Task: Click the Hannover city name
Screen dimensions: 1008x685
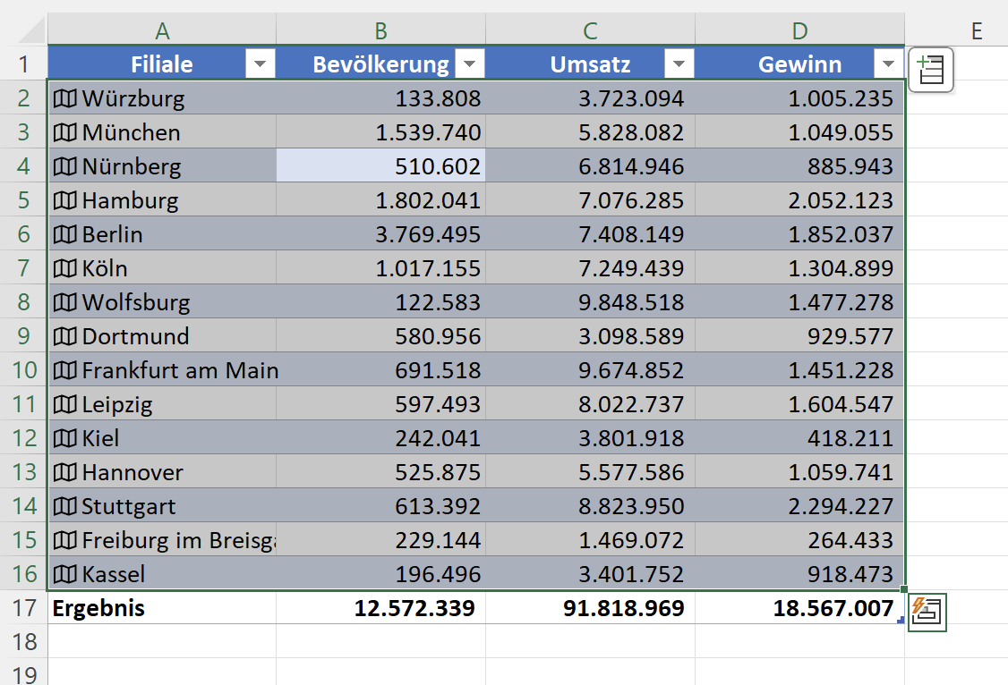Action: tap(132, 472)
